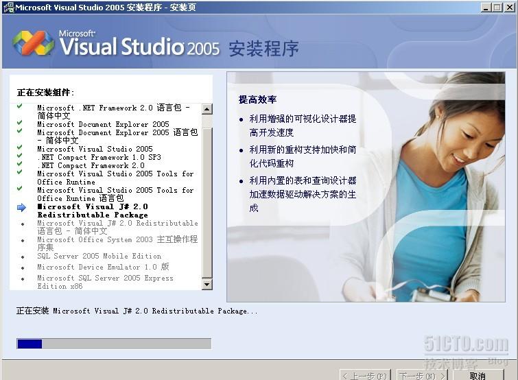
Task: Click the '正在安装组件' heading
Action: tap(45, 93)
